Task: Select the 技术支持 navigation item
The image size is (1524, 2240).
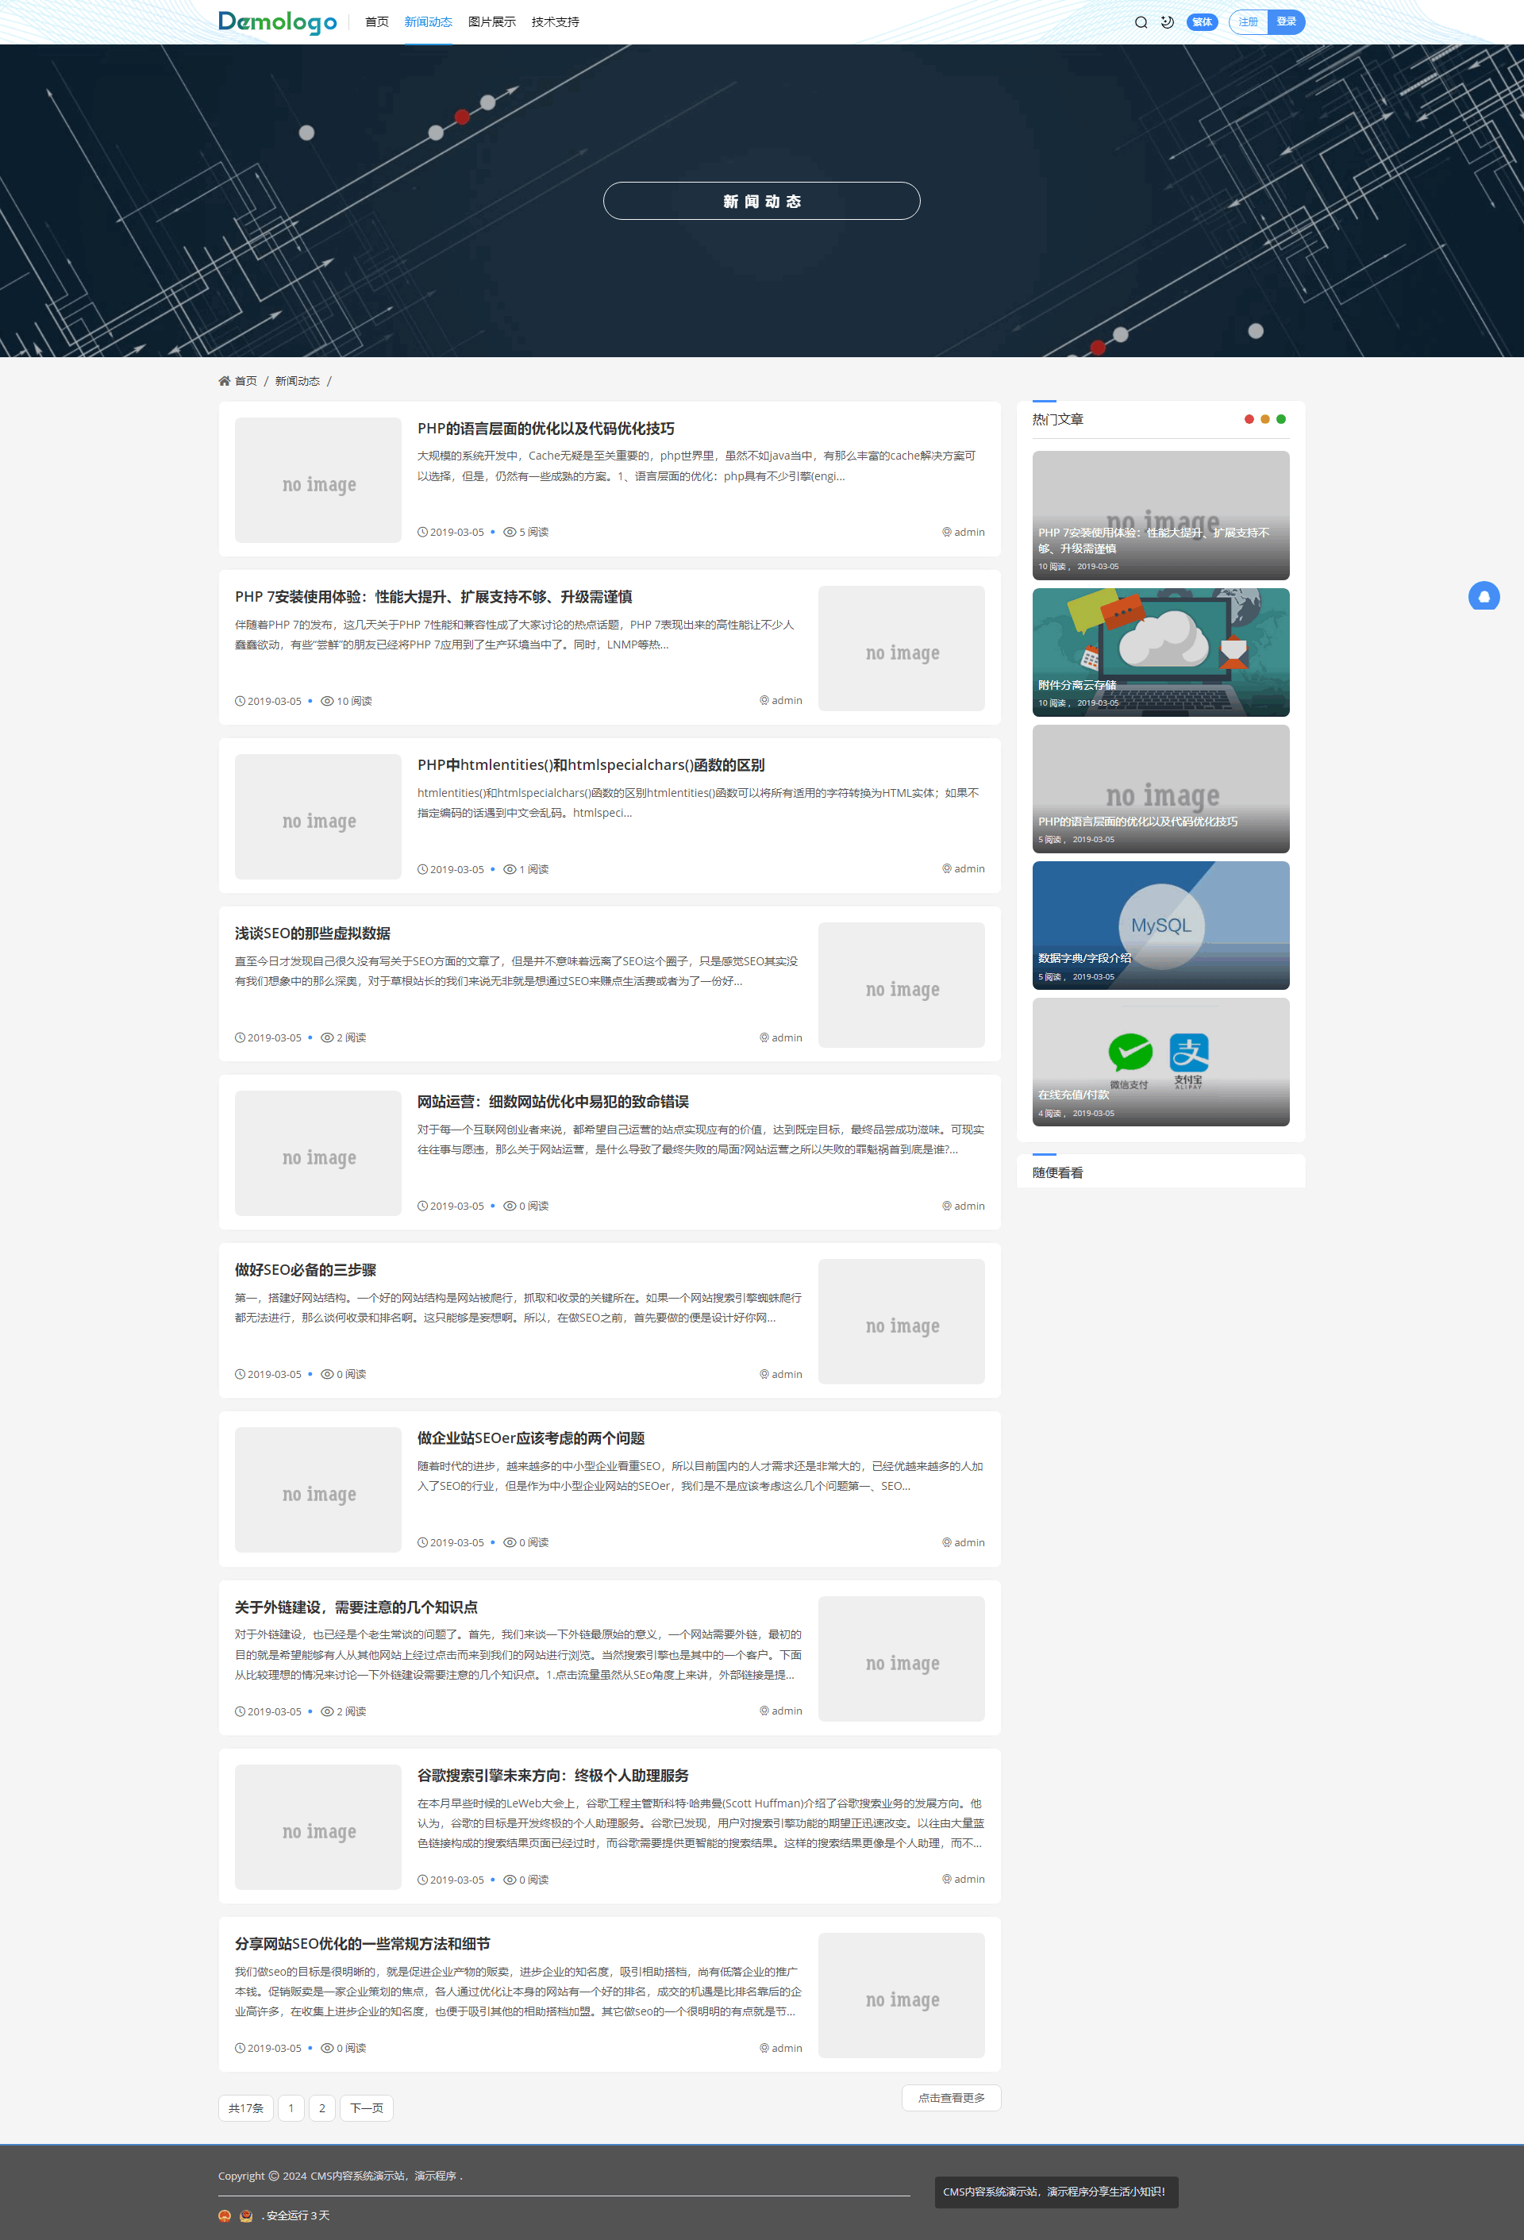Action: coord(556,22)
